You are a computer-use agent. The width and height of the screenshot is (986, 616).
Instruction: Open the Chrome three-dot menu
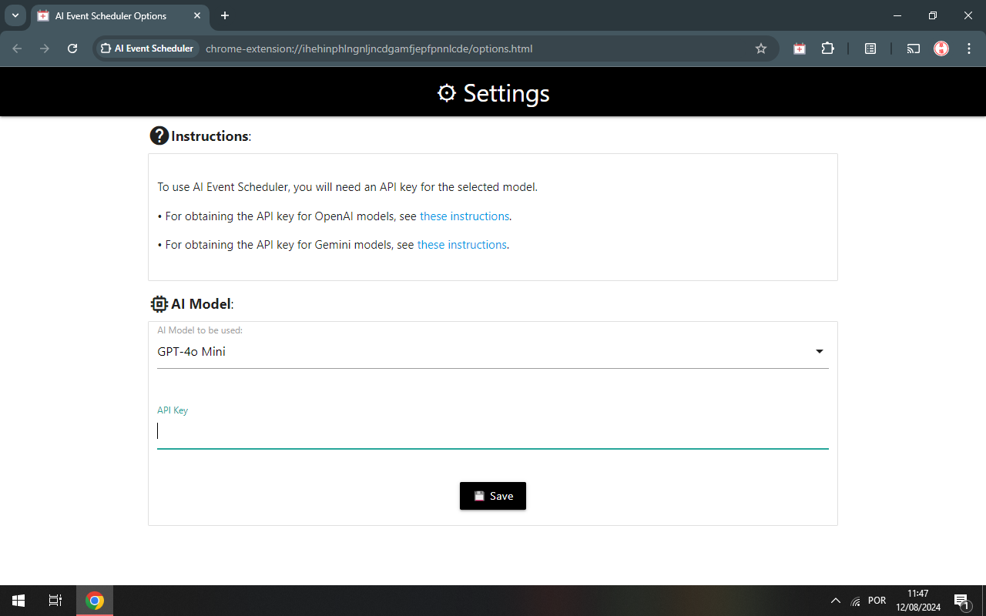click(x=968, y=49)
